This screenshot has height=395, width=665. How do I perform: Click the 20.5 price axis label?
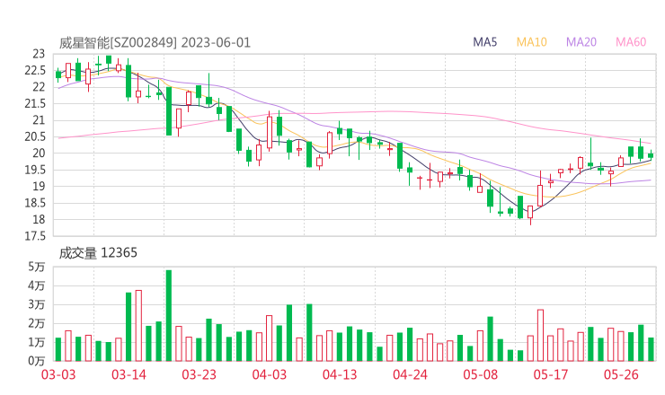pos(35,136)
